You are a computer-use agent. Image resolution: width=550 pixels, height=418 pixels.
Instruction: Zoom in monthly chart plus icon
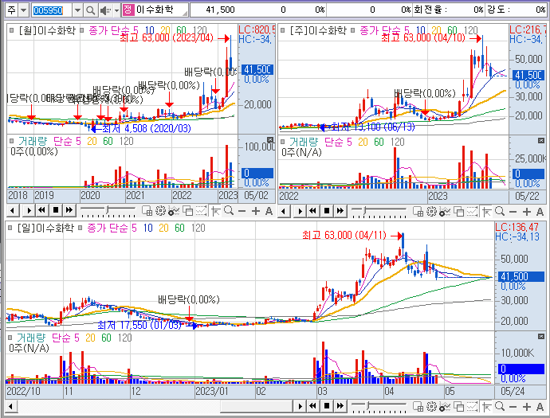[x=256, y=211]
